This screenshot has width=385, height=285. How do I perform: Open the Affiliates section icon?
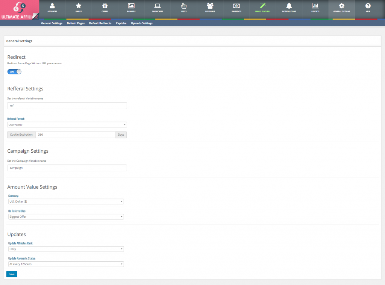[x=52, y=6]
